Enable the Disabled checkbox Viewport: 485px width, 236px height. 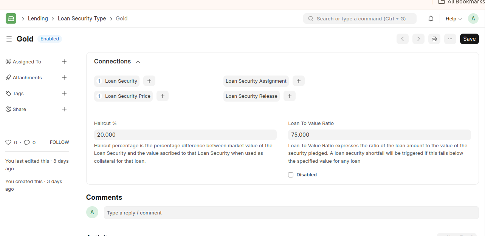[x=291, y=175]
